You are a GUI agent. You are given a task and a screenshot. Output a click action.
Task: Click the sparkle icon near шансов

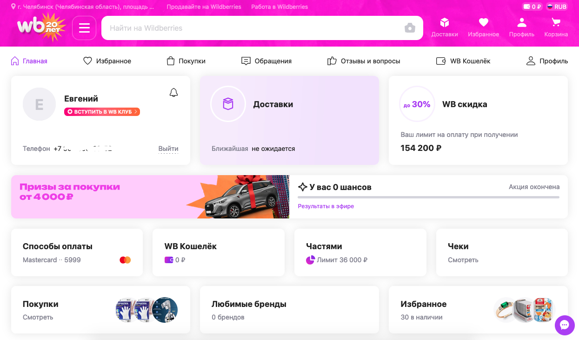click(x=302, y=187)
